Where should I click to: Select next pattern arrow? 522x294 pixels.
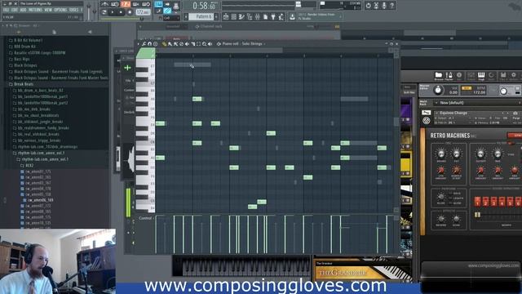[216, 16]
